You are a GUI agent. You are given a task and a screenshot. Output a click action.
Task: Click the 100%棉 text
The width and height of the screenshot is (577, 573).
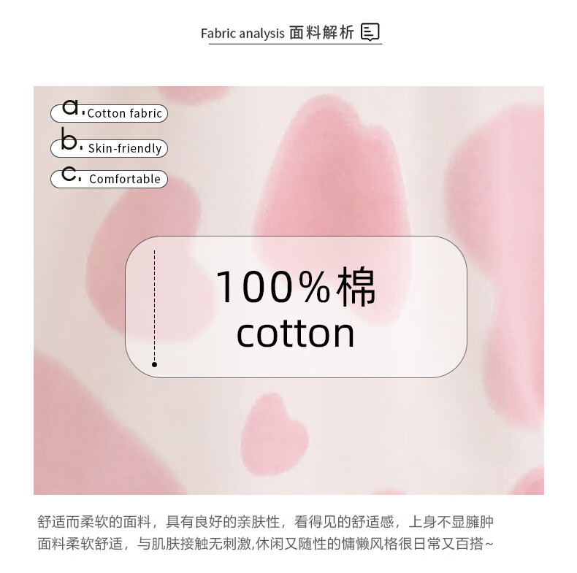click(296, 286)
